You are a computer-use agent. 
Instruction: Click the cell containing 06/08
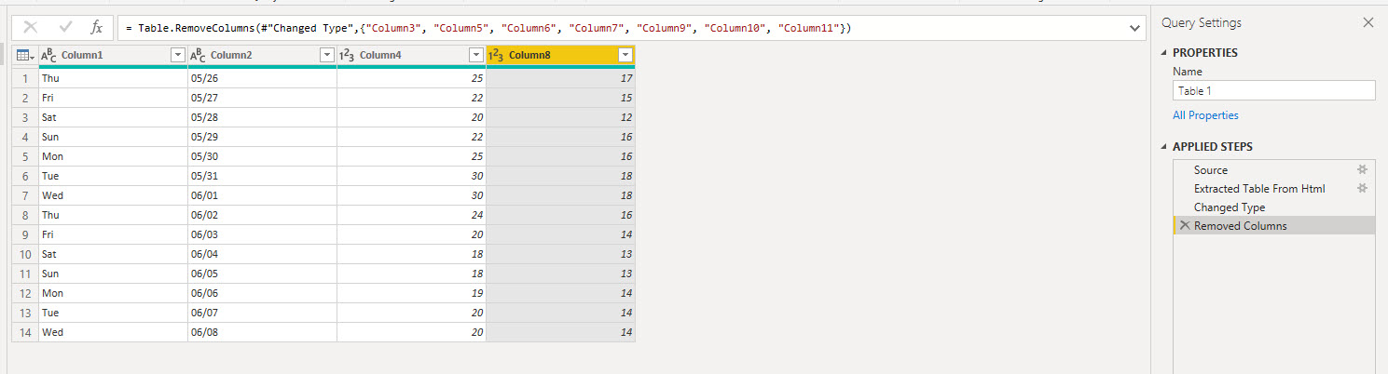coord(262,332)
